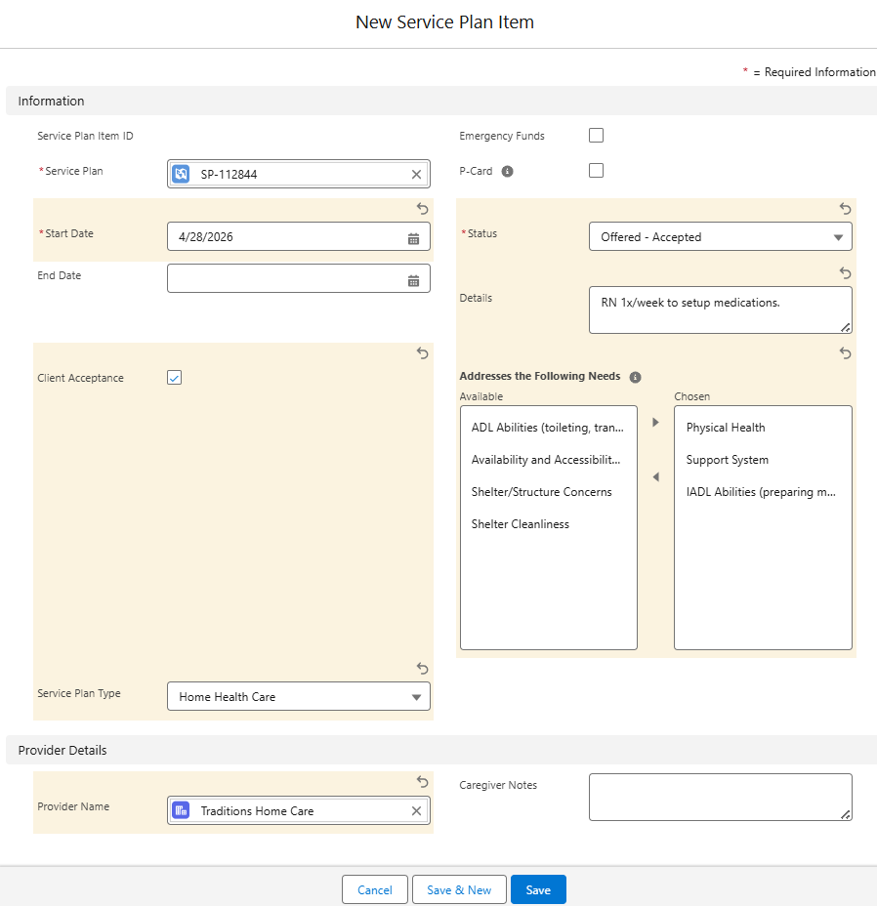This screenshot has width=877, height=906.
Task: Click the Caregiver Notes text area
Action: [721, 798]
